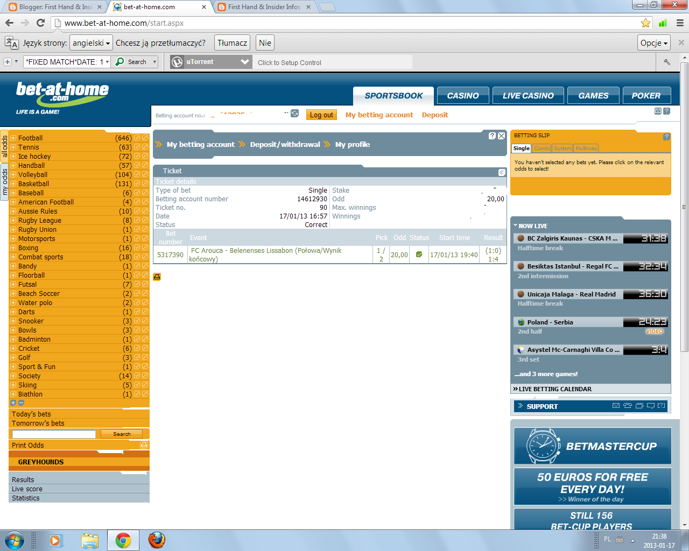Viewport: 689px width, 551px height.
Task: Click the slashed box in the Society row
Action: point(145,376)
